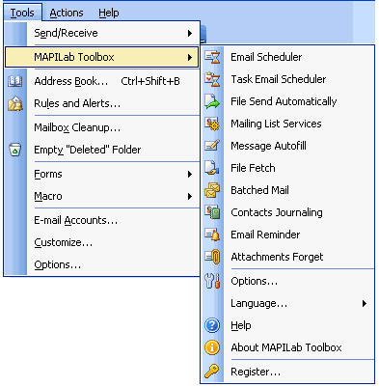Click the Message Autofill pencil icon
379x387 pixels.
point(212,146)
